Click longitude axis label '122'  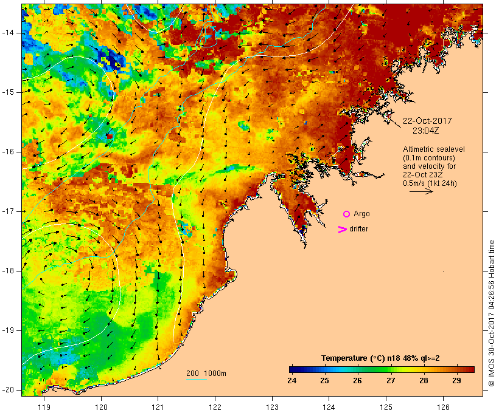point(215,407)
